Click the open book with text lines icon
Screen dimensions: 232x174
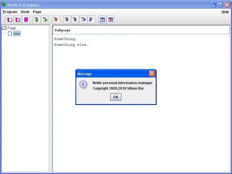coord(18,20)
